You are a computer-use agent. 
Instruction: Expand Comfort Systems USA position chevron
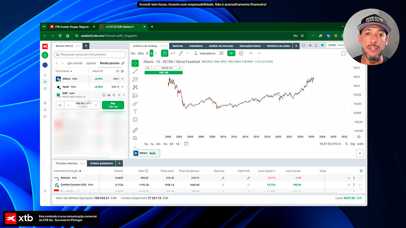(360, 185)
